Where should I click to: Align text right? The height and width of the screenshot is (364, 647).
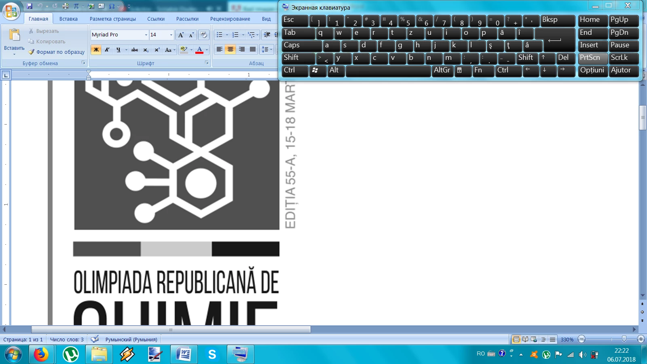pyautogui.click(x=241, y=49)
